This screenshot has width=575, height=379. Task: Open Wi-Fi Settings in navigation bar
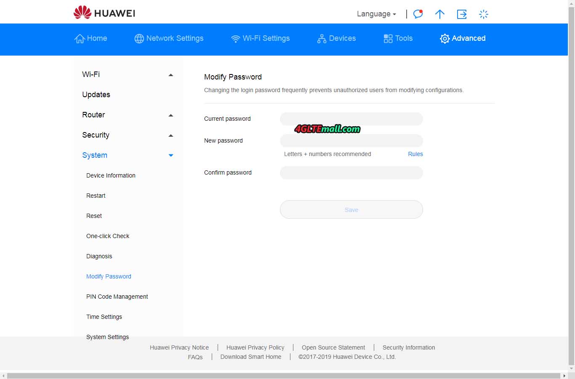coord(260,38)
